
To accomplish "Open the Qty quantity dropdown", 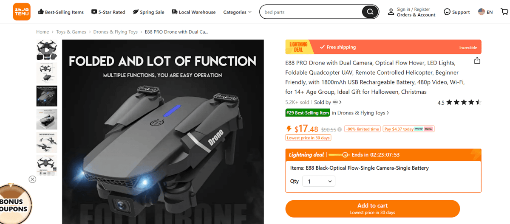I will point(319,182).
